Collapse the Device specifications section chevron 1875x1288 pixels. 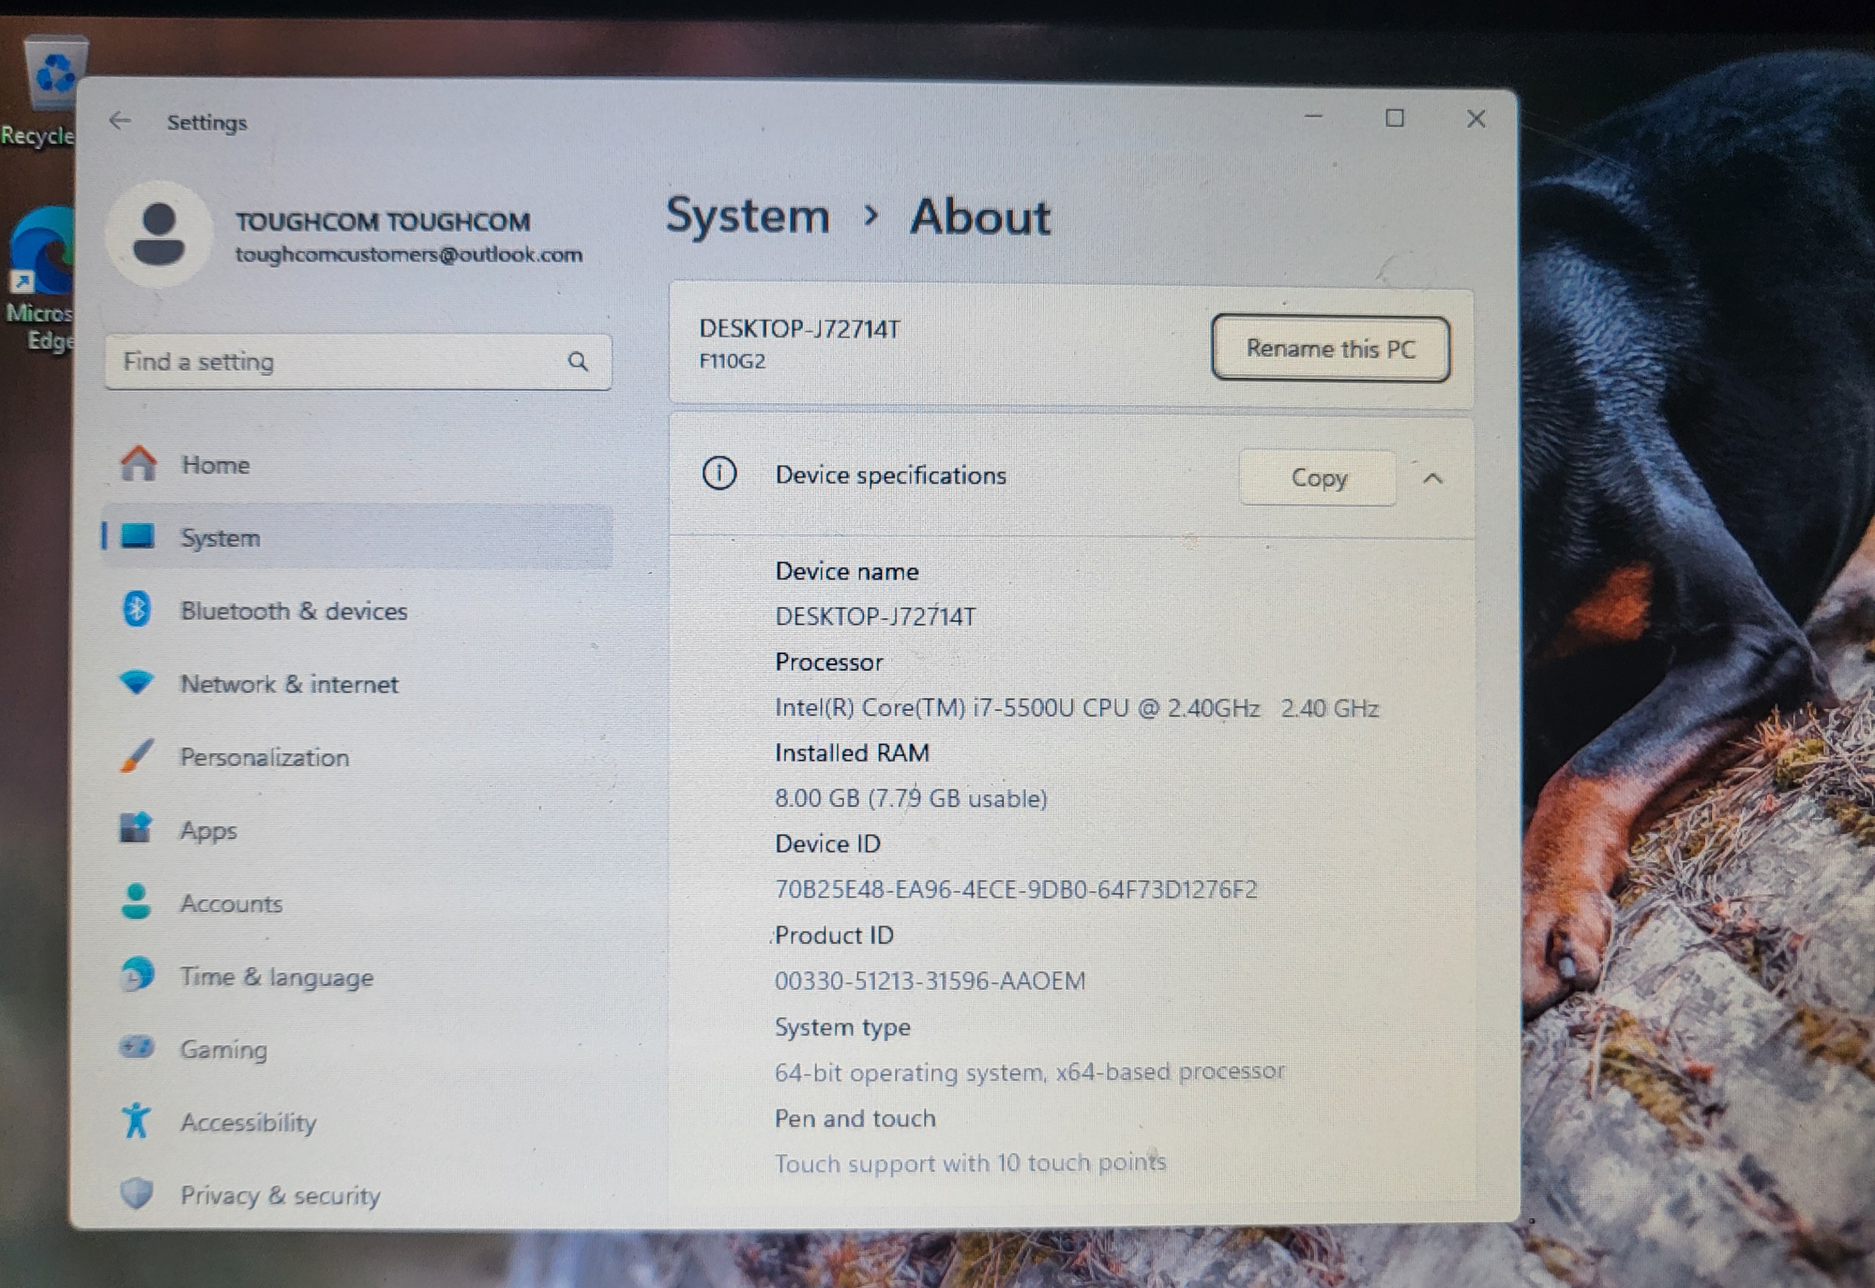click(1432, 479)
